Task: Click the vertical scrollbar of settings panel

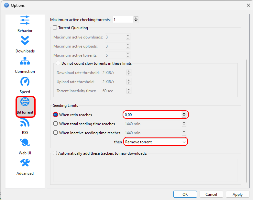Action: 247,121
